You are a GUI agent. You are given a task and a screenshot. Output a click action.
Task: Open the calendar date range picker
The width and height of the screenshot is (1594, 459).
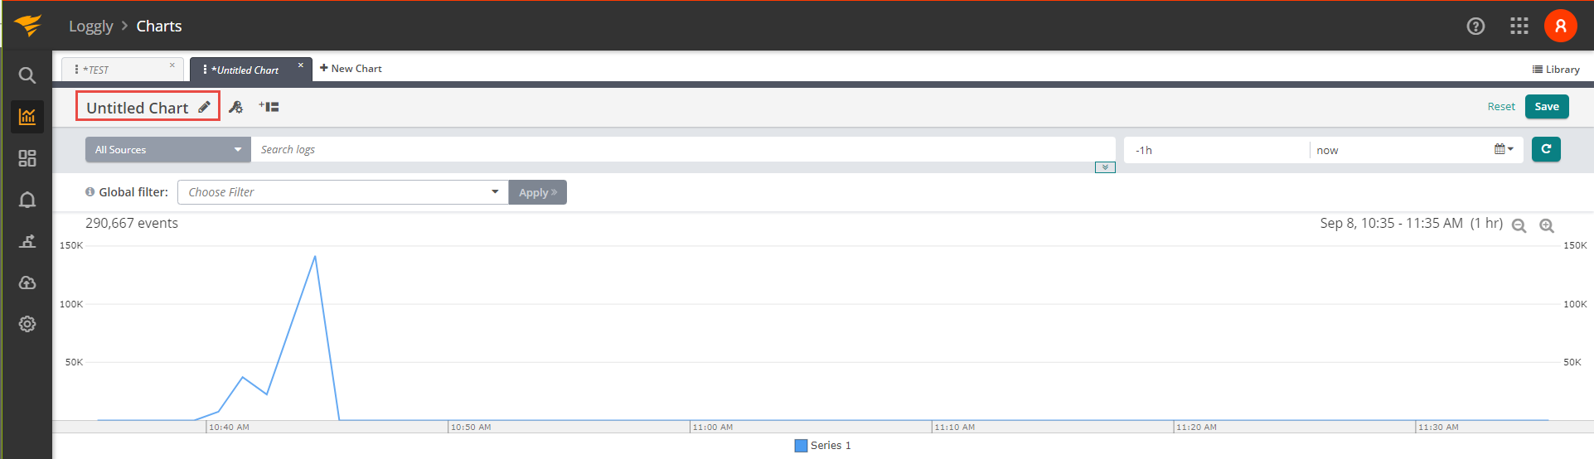pyautogui.click(x=1503, y=150)
